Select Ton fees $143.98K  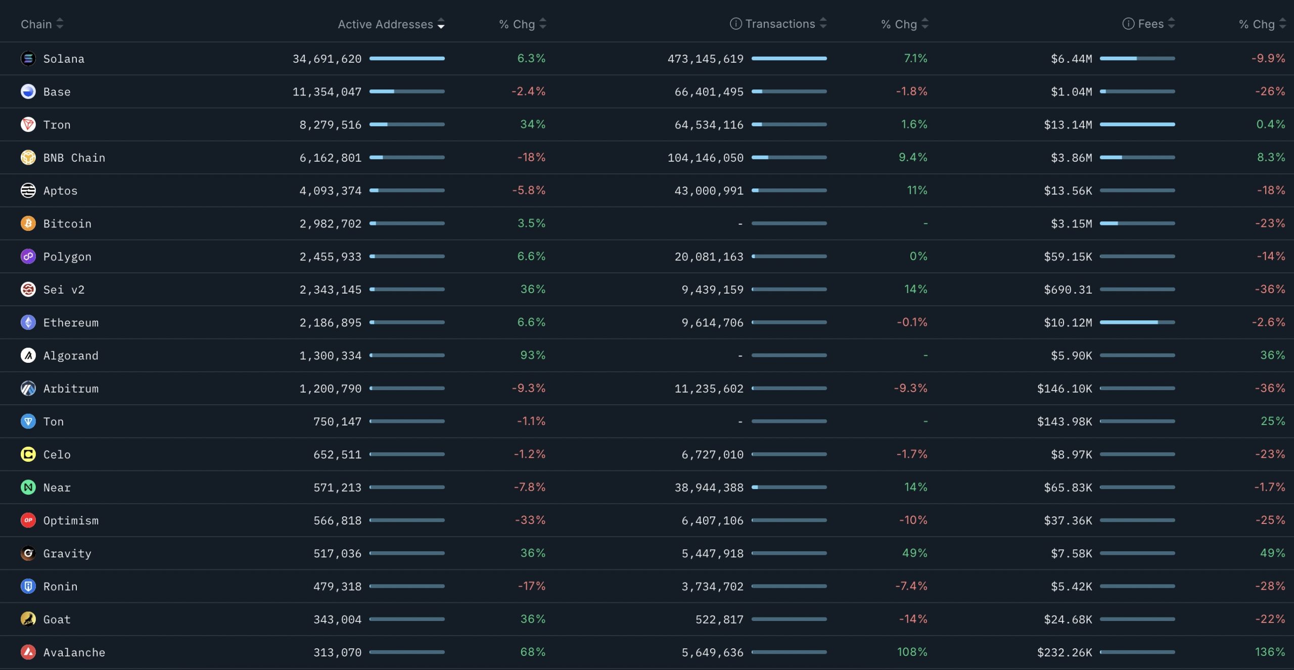(x=1065, y=421)
